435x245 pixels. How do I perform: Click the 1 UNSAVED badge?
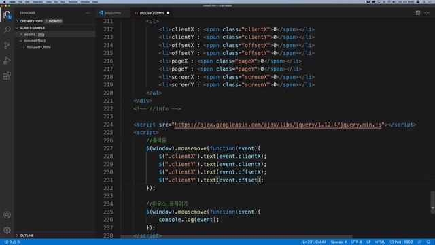click(54, 21)
